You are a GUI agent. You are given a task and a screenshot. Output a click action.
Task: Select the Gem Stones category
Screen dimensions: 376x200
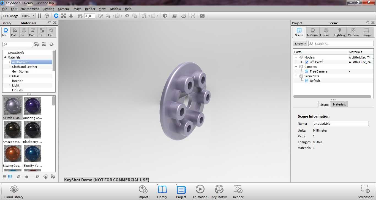tap(20, 71)
